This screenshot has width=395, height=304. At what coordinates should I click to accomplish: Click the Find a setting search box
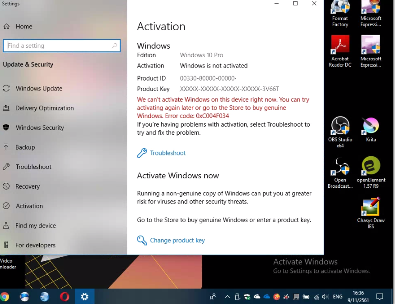62,46
